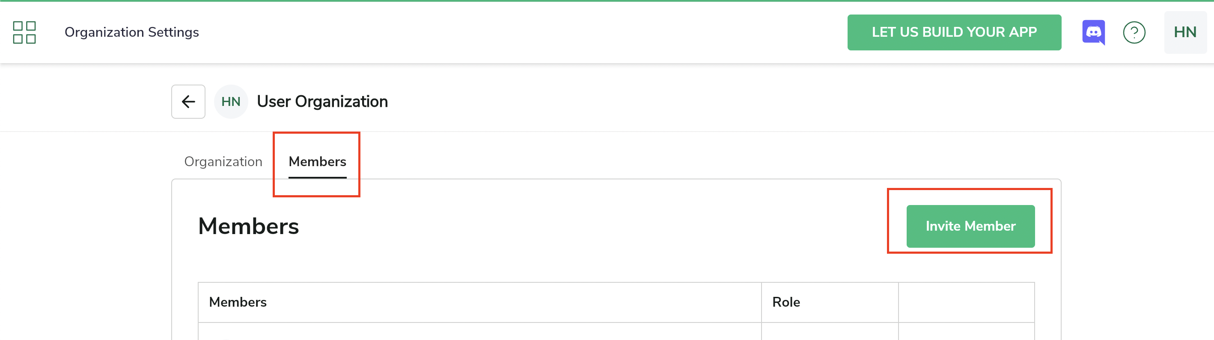The width and height of the screenshot is (1214, 340).
Task: Go back using the left arrow button
Action: pyautogui.click(x=188, y=102)
